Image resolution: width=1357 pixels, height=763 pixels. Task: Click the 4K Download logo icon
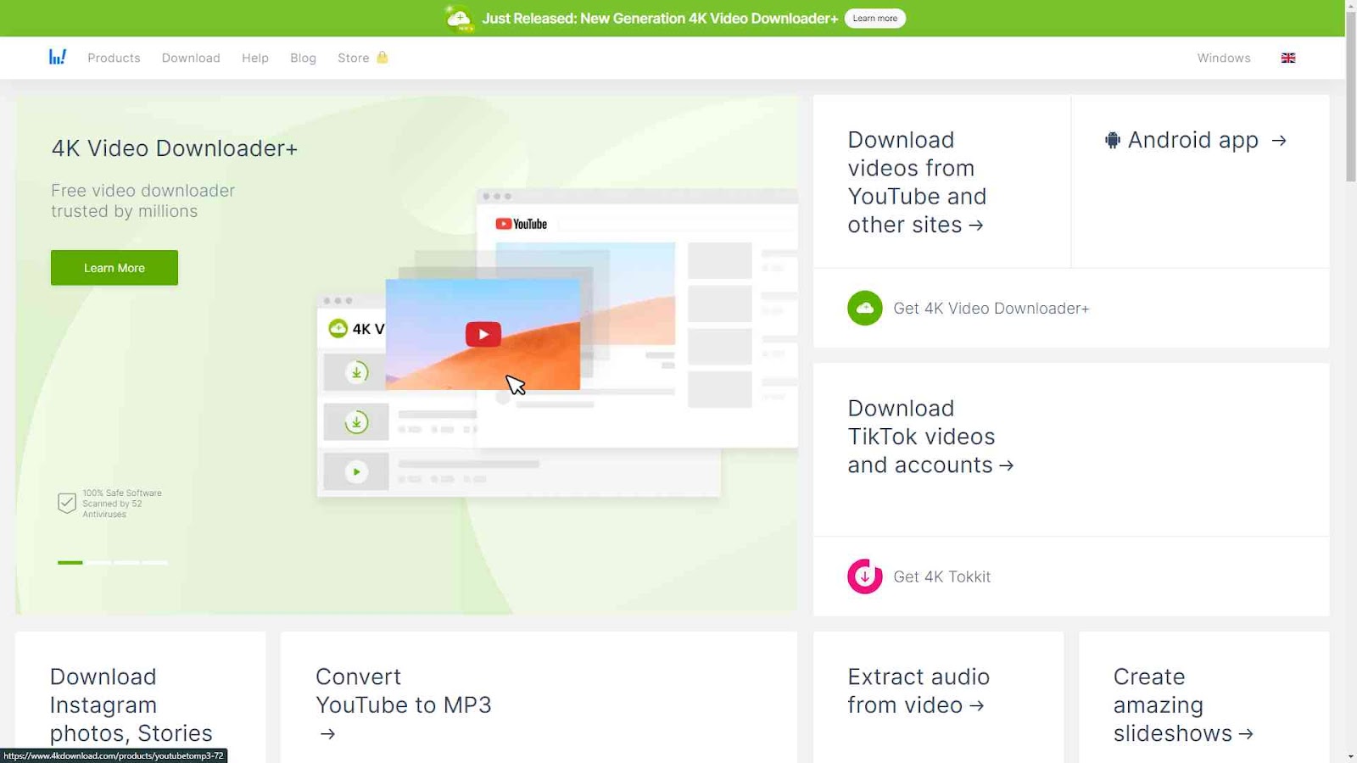tap(58, 57)
